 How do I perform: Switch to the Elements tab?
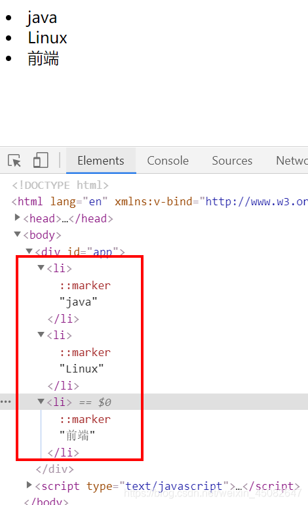click(x=101, y=161)
